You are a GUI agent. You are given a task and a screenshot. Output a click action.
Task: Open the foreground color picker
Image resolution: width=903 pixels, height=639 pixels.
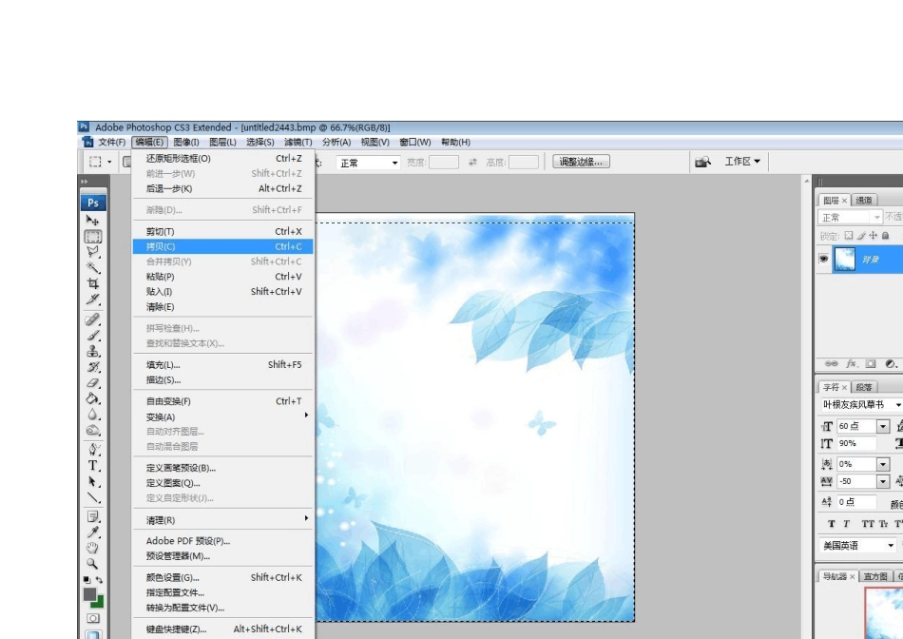click(x=89, y=594)
